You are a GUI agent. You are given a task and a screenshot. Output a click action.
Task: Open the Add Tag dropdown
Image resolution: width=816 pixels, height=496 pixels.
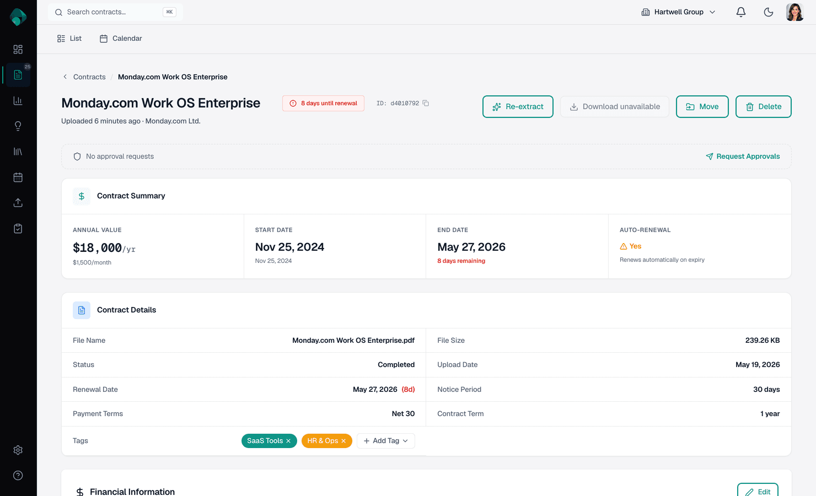pos(386,441)
